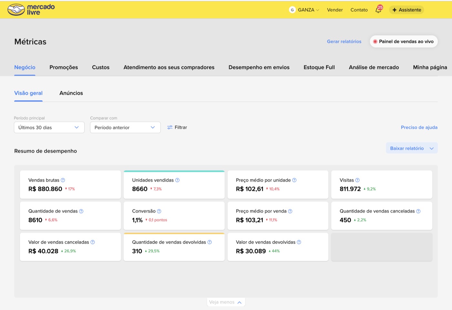Screen dimensions: 452x310
Task: Click the Filtrar sliders icon
Action: coord(170,127)
